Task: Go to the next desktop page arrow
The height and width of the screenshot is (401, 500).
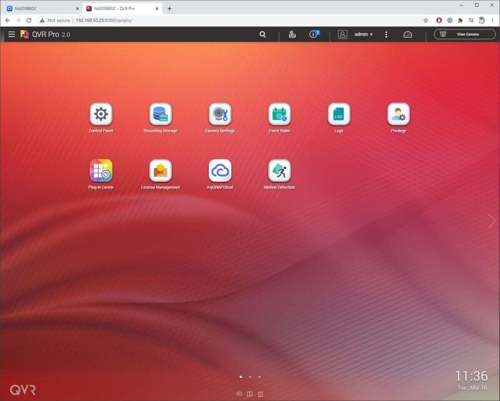Action: pos(492,221)
